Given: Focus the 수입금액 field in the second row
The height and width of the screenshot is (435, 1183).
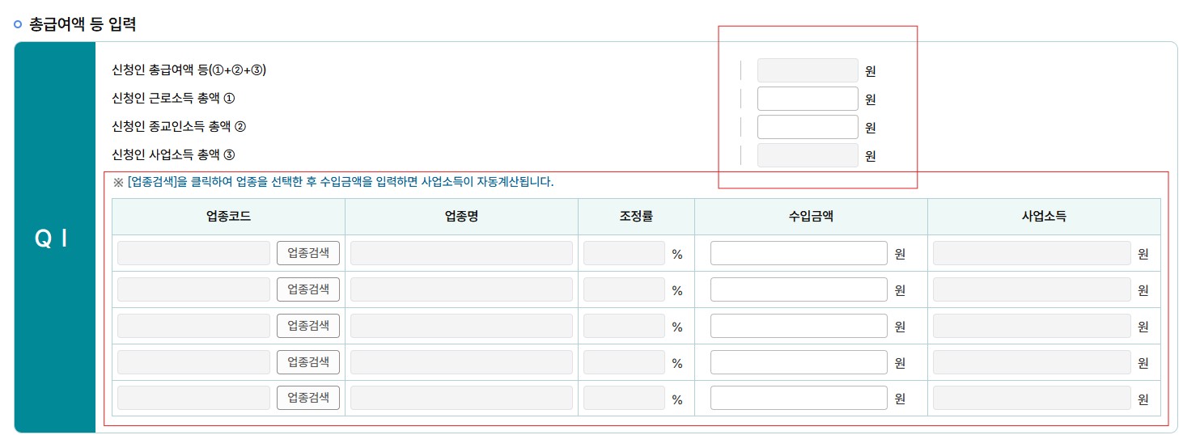Looking at the screenshot, I should click(799, 289).
